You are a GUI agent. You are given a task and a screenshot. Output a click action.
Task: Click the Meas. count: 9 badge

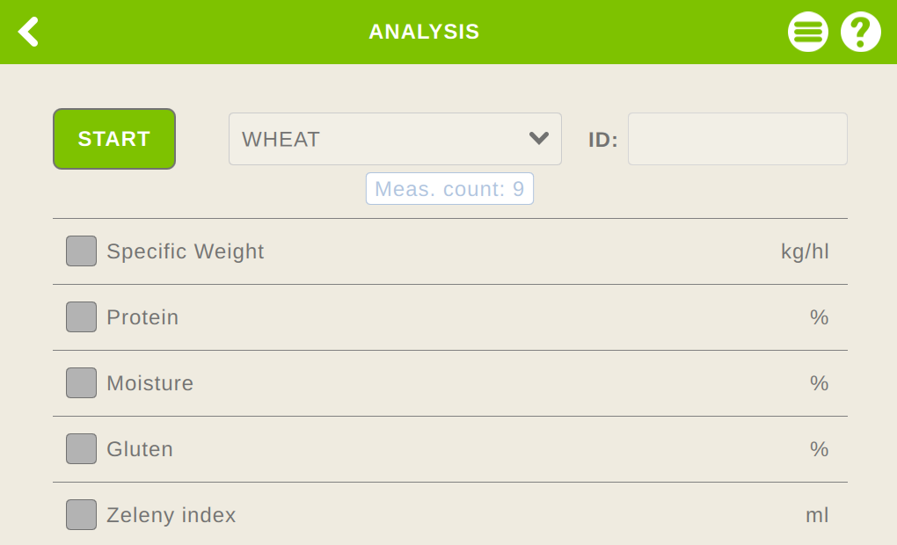click(449, 189)
